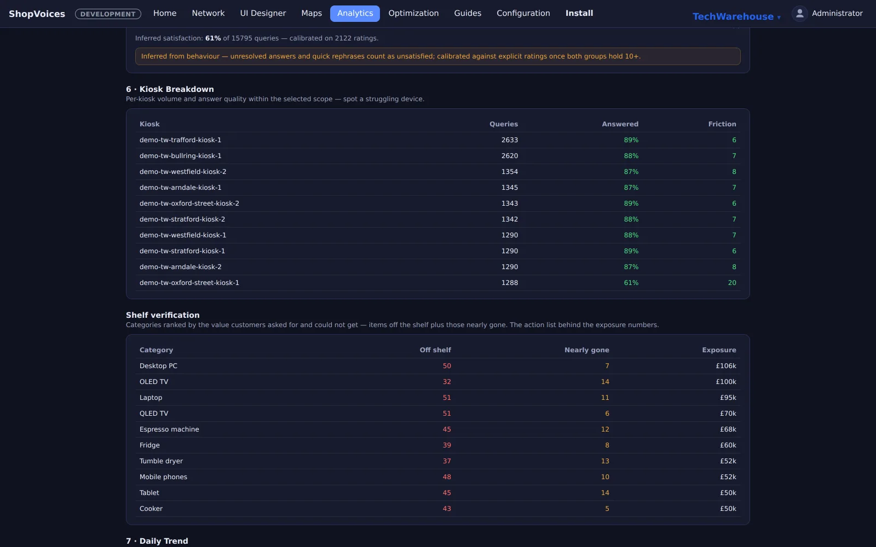Select the Analytics tab

point(355,13)
